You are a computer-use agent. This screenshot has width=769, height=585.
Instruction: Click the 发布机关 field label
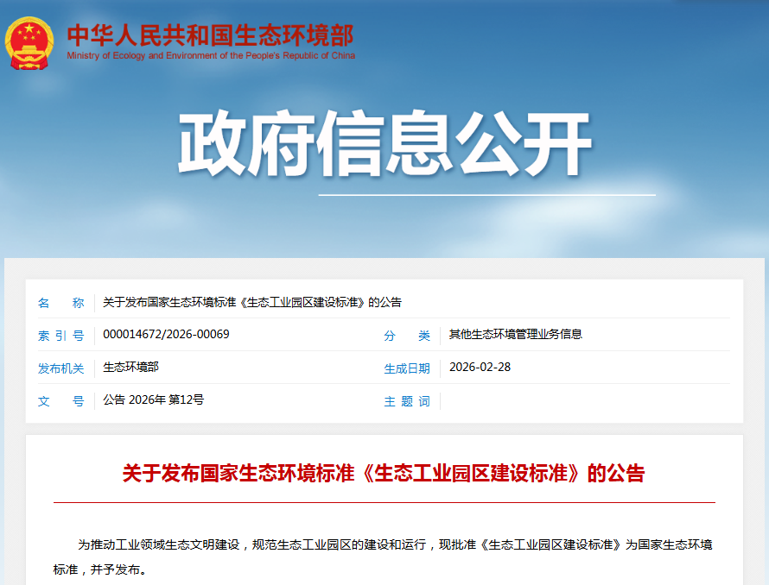(x=60, y=368)
